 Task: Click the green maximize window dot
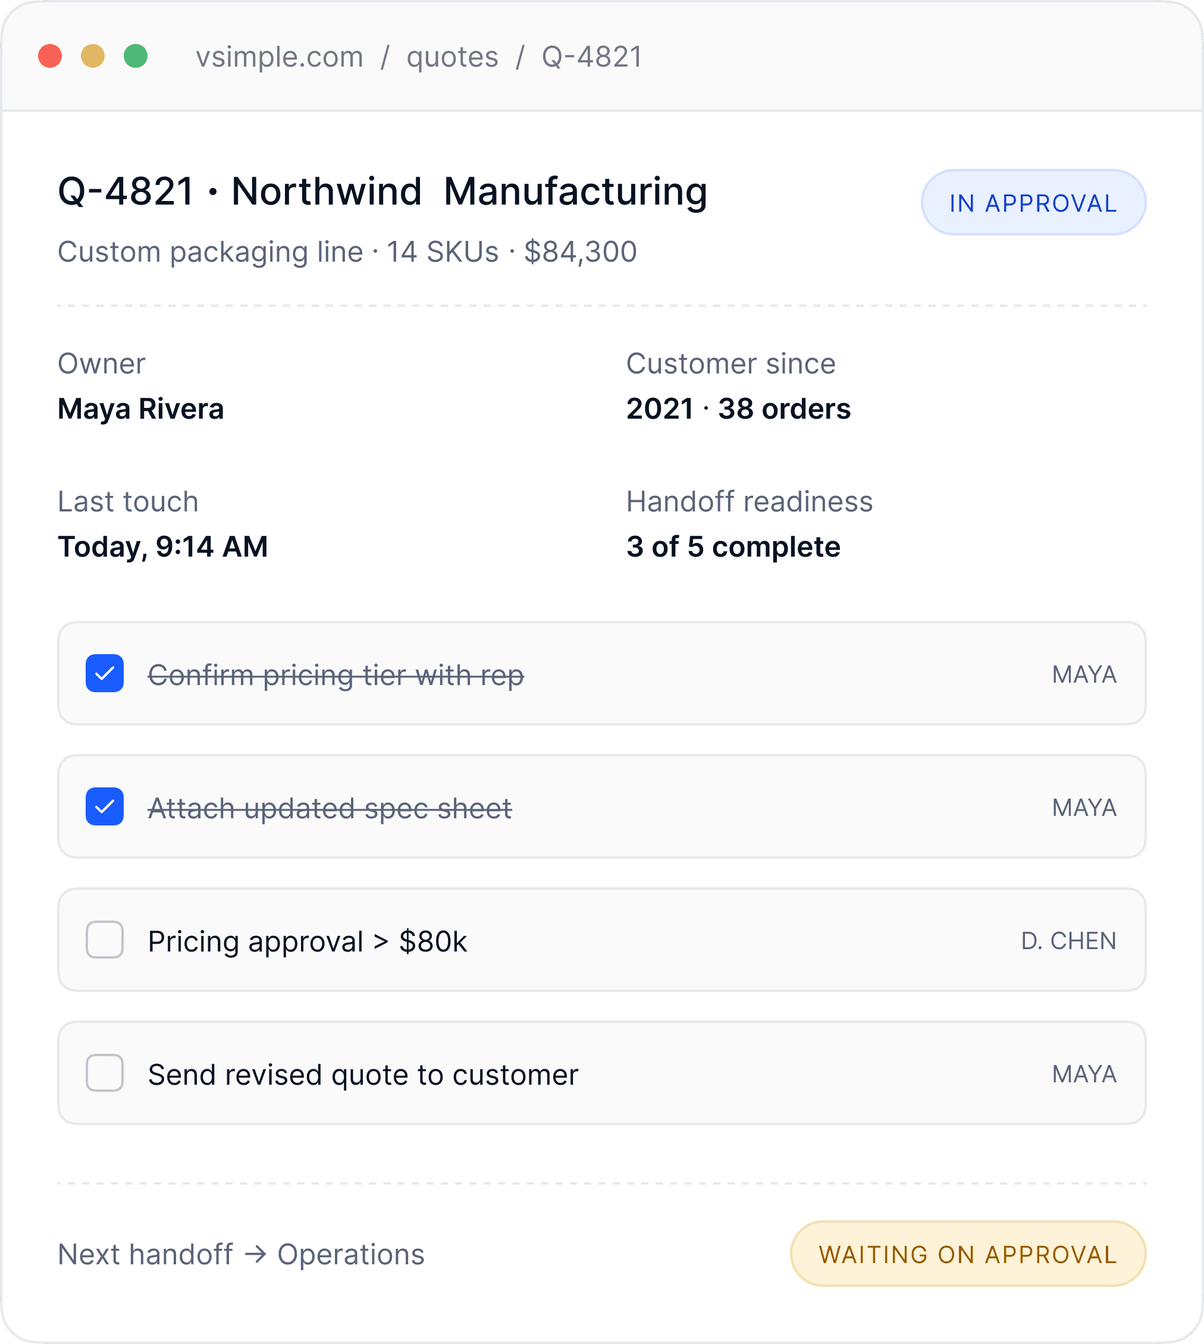tap(136, 56)
